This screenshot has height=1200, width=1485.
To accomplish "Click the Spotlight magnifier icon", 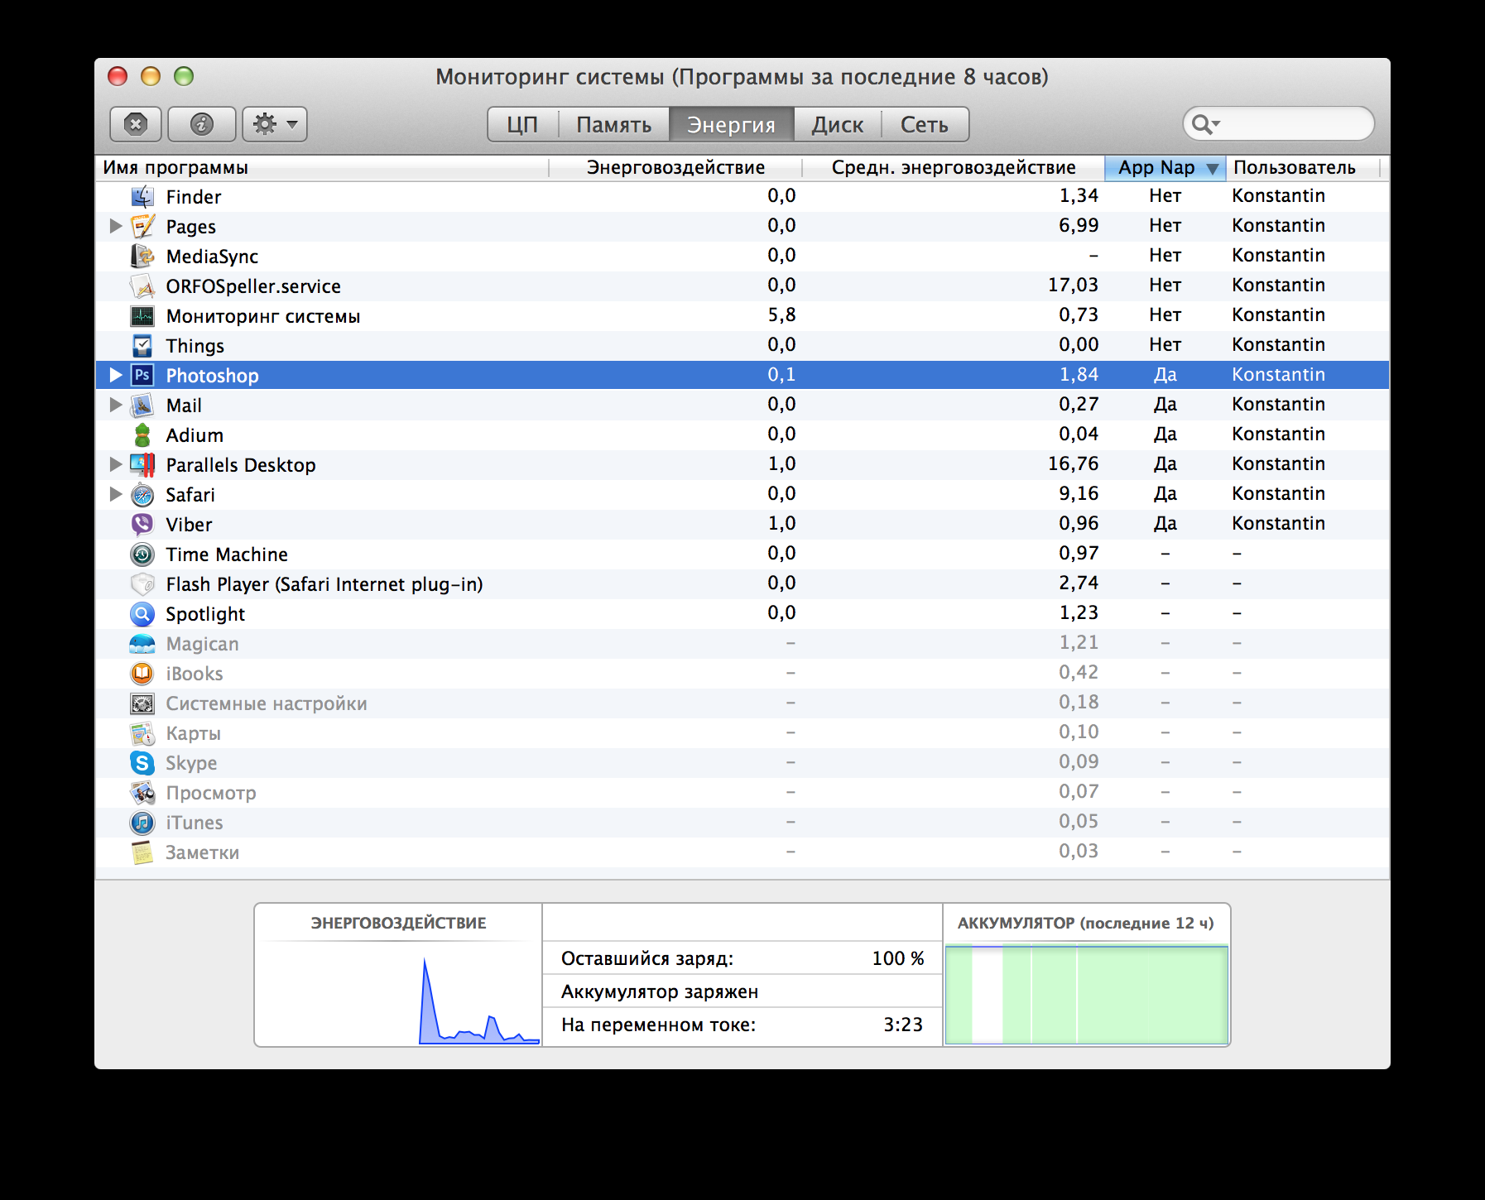I will tap(142, 613).
